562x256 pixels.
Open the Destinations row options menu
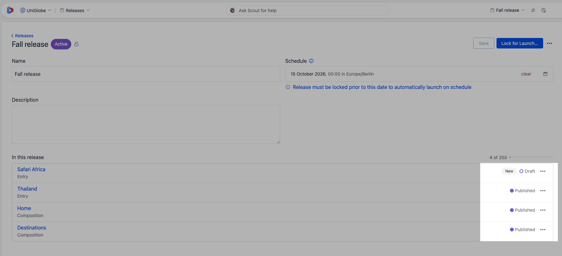click(543, 230)
